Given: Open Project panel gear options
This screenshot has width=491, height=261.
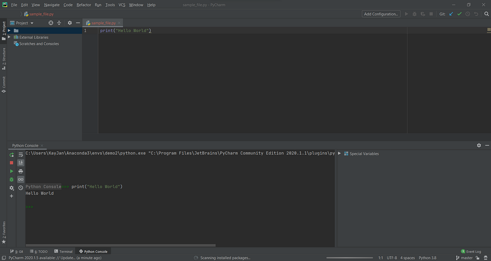Looking at the screenshot, I should 70,23.
